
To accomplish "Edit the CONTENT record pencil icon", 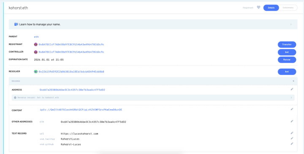I will tap(292, 109).
